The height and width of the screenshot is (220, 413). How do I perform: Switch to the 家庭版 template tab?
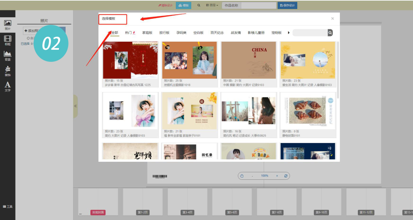(x=147, y=33)
